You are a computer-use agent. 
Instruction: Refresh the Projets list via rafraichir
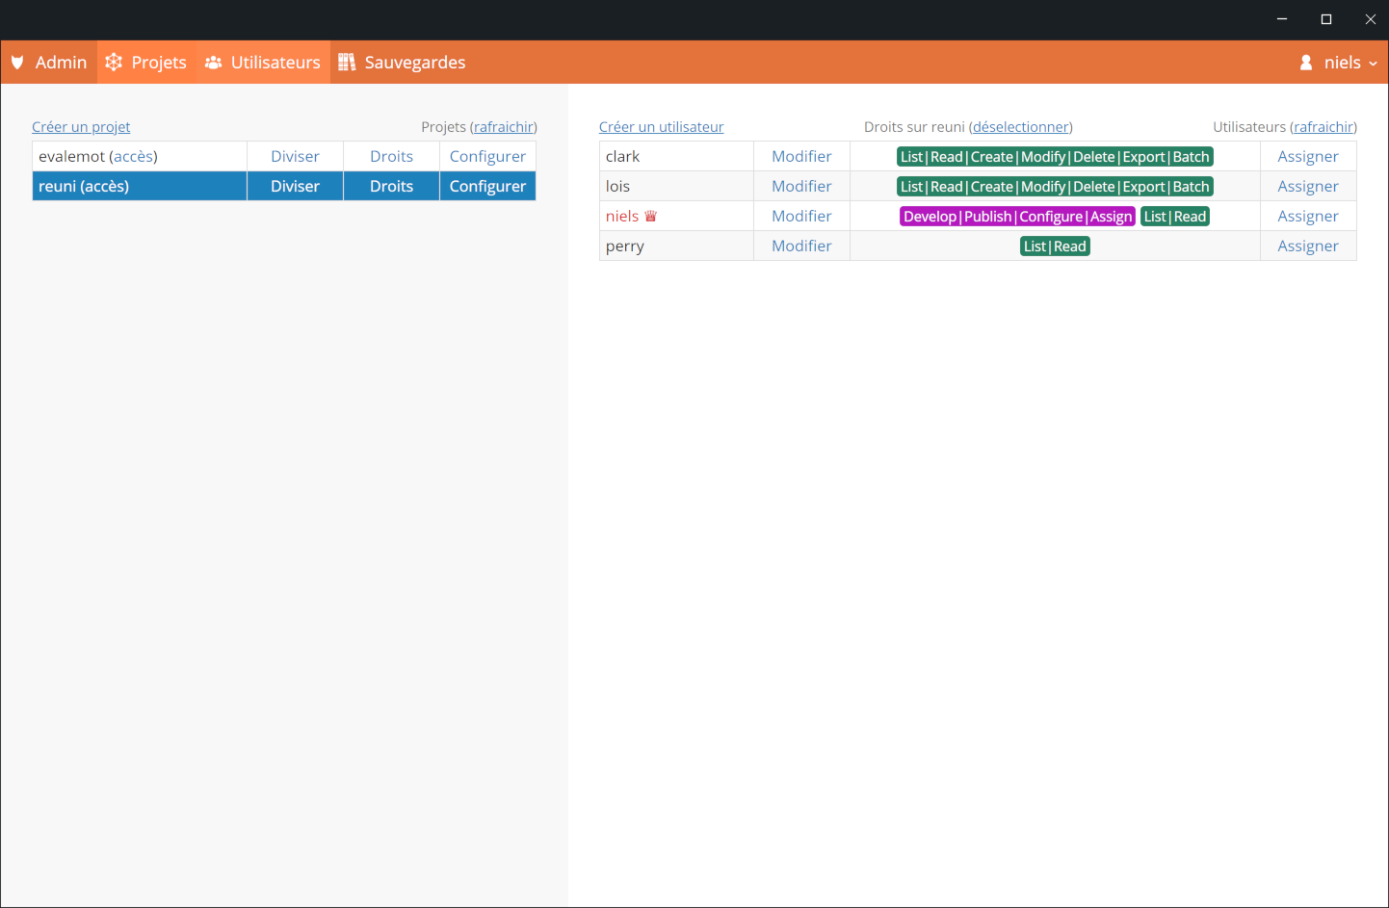(504, 127)
